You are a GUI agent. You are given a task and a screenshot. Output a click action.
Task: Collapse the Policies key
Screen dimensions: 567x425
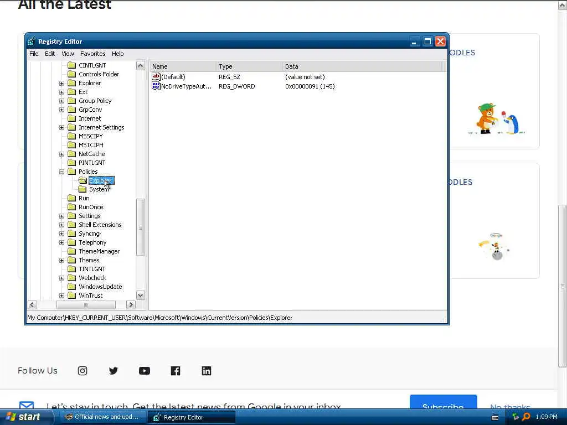click(x=62, y=172)
